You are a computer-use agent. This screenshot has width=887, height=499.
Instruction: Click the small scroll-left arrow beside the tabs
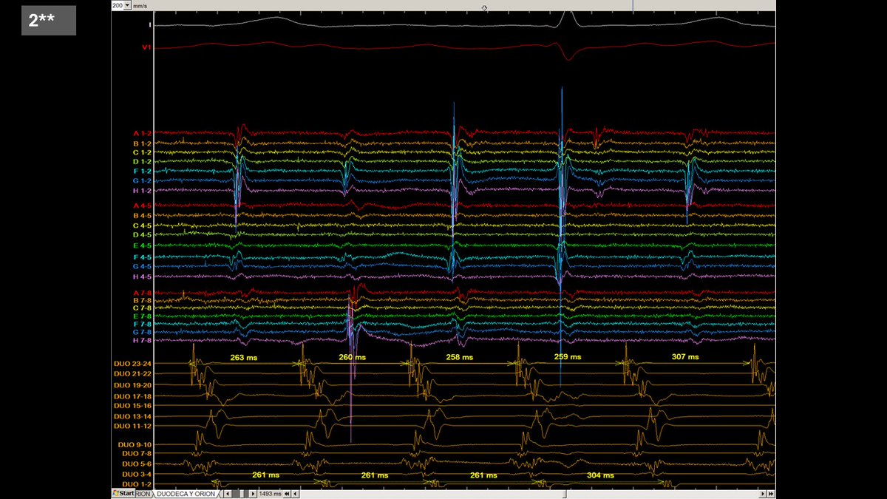click(227, 493)
